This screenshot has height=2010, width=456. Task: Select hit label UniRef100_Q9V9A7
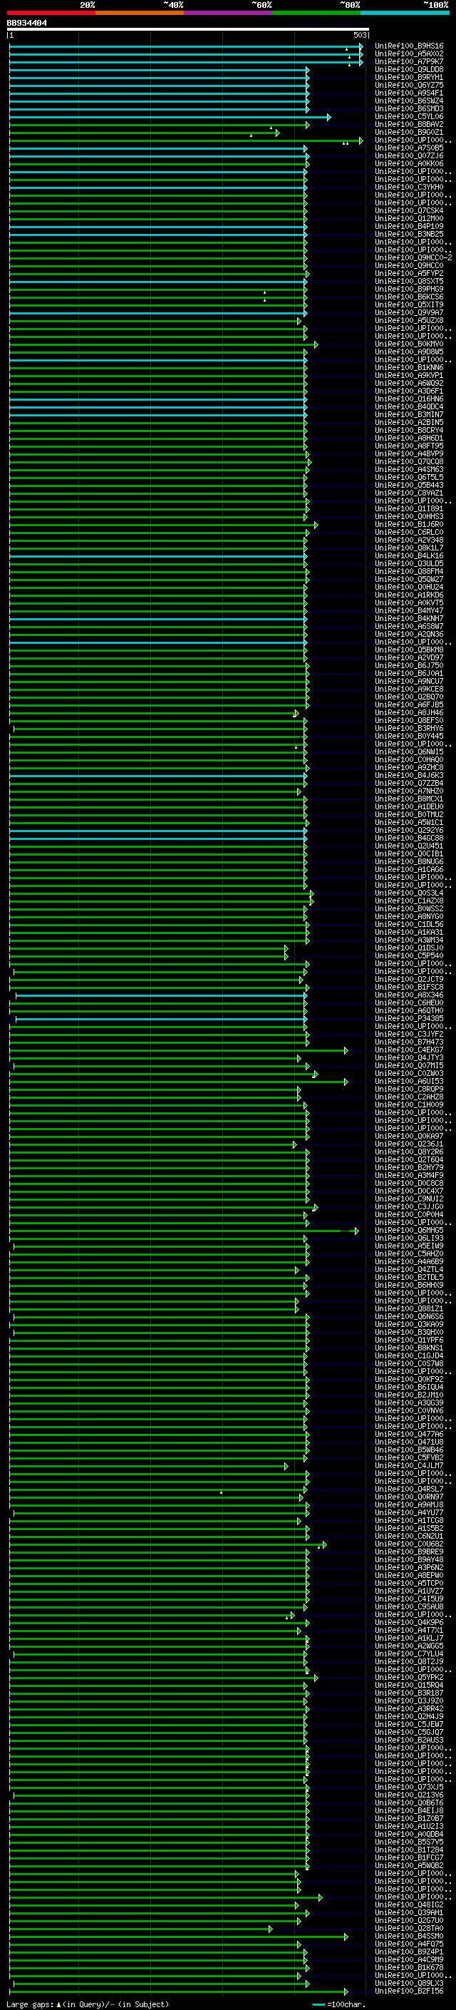409,313
